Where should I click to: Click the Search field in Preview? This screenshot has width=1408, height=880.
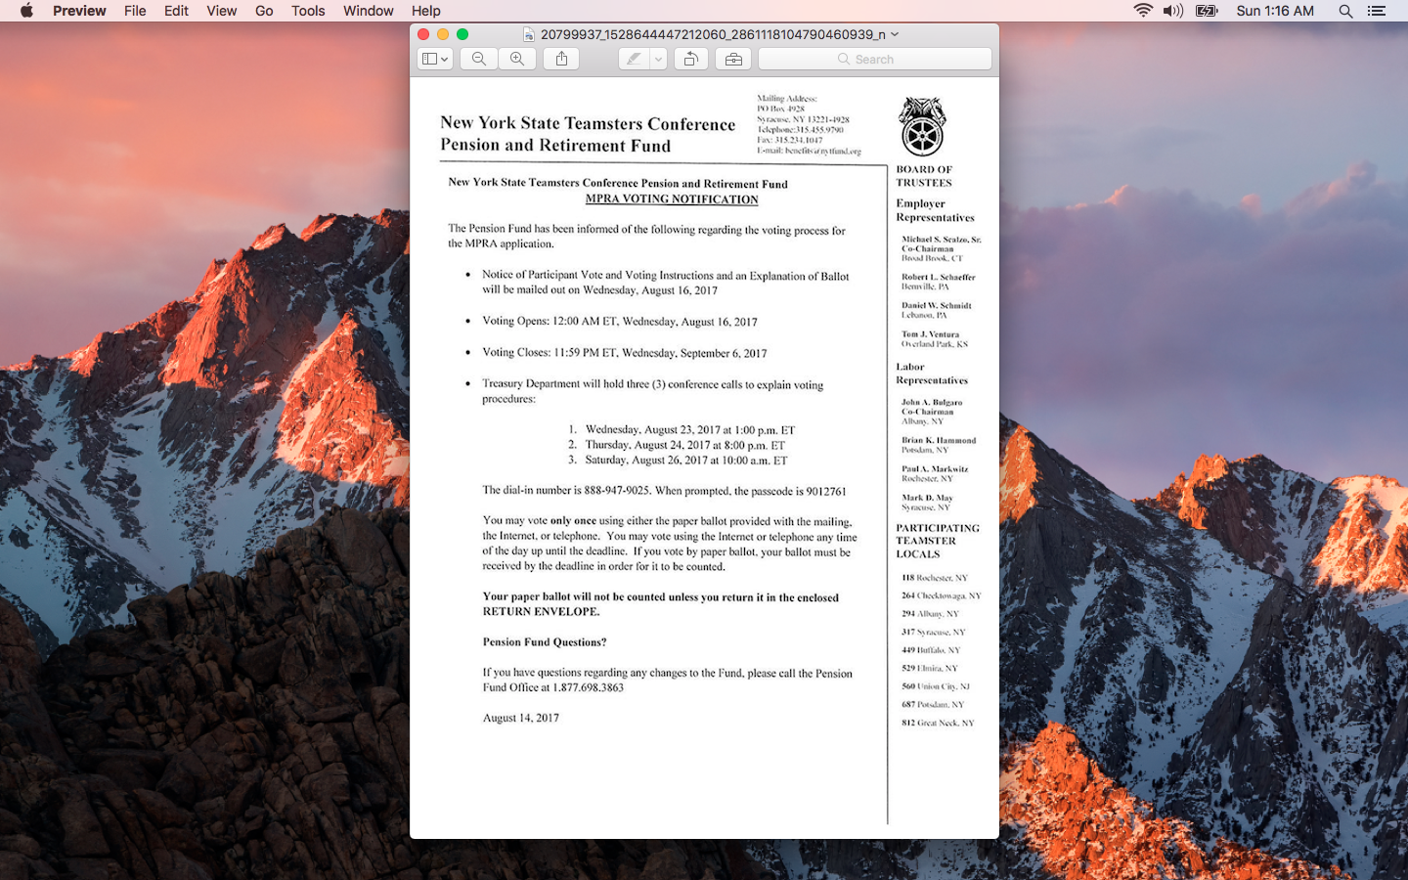point(875,59)
